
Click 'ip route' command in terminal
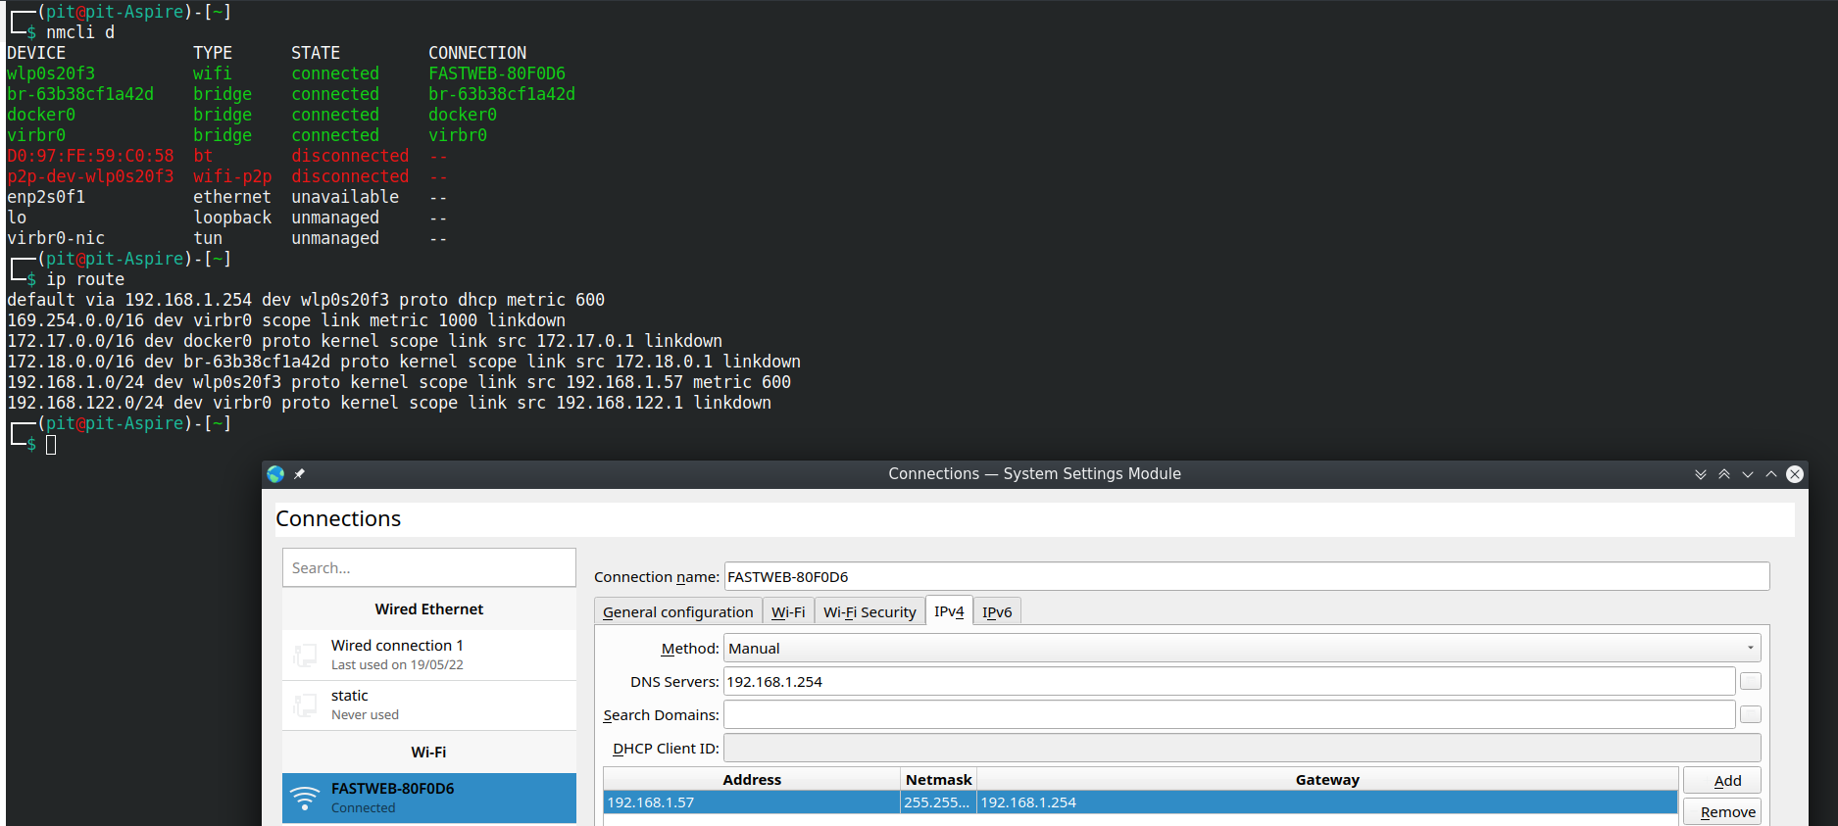(x=85, y=279)
